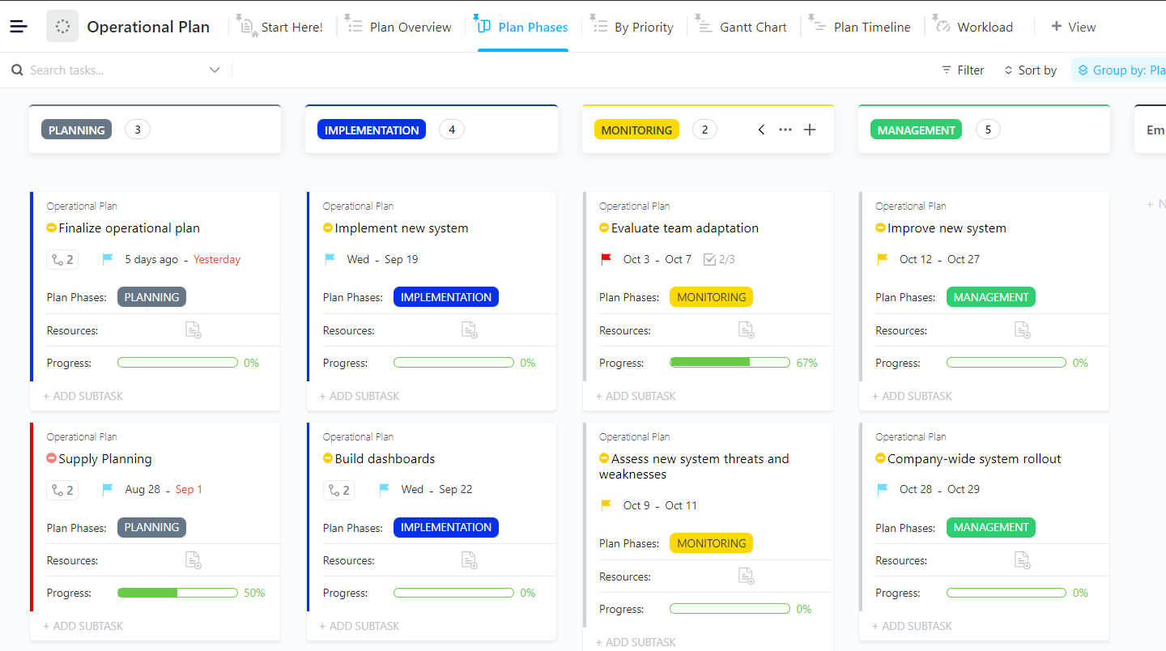Click the 2/3 checklist indicator on Evaluate team adaptation
The height and width of the screenshot is (651, 1166).
(719, 260)
